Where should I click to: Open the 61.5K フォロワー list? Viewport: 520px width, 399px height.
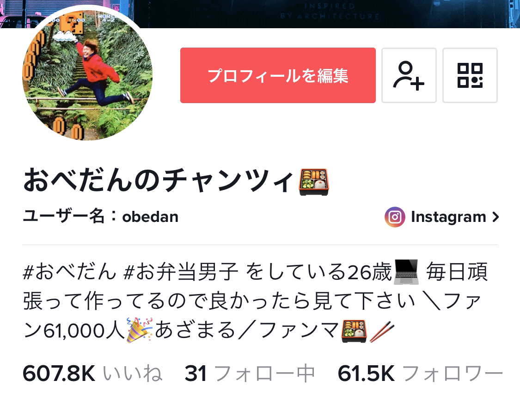[420, 374]
